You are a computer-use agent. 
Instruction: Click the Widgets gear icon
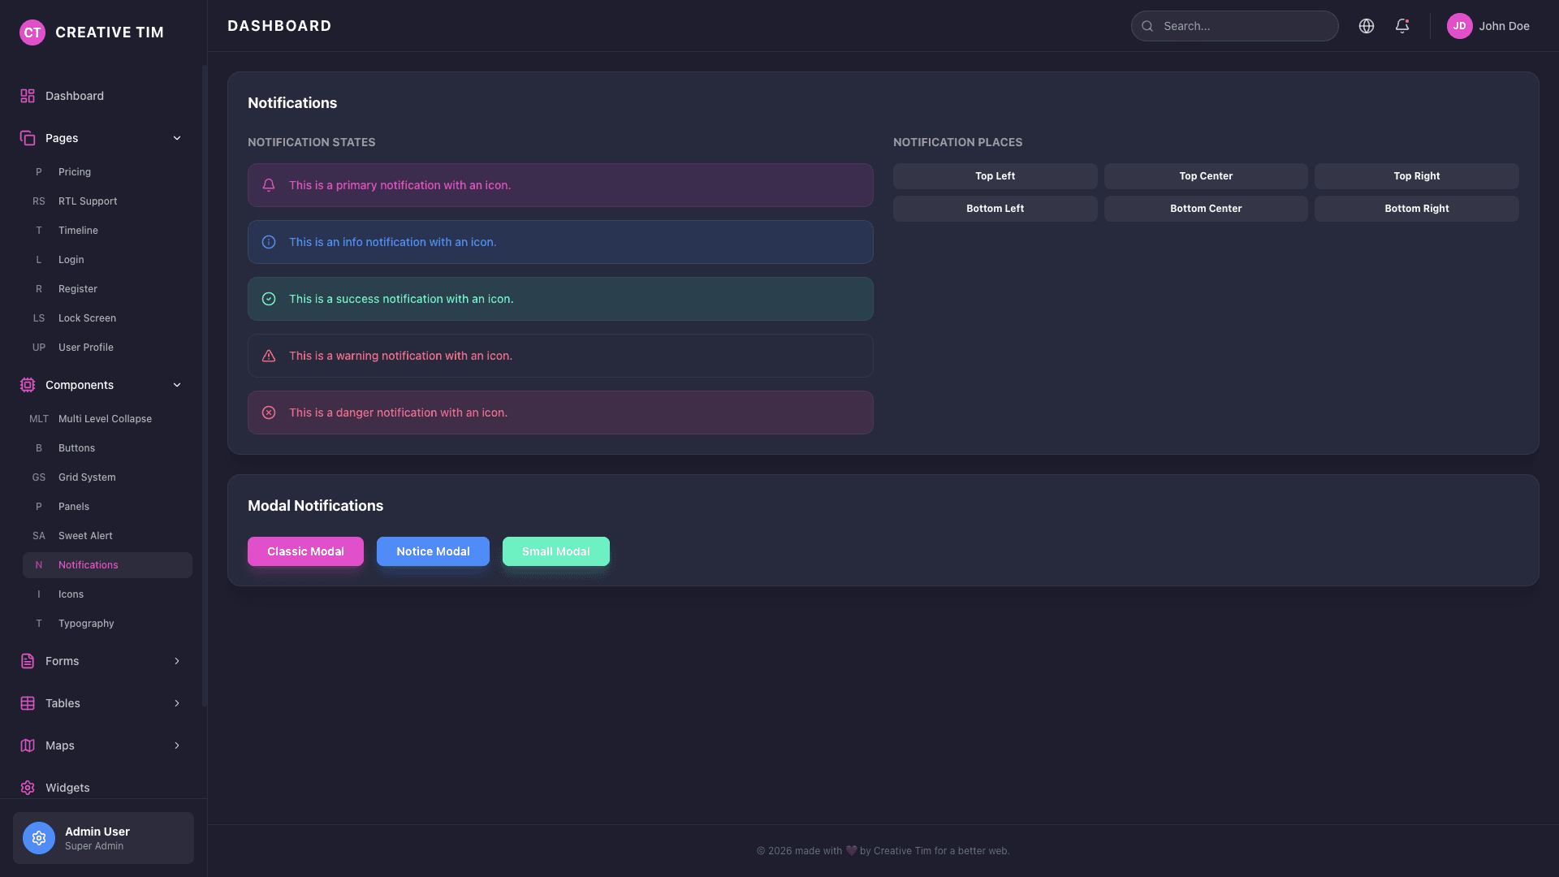28,788
